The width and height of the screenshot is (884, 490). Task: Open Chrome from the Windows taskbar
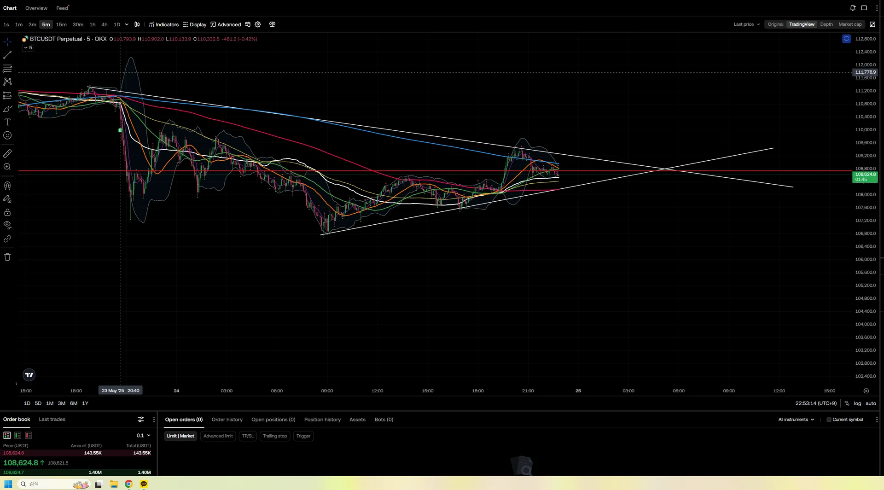[128, 484]
